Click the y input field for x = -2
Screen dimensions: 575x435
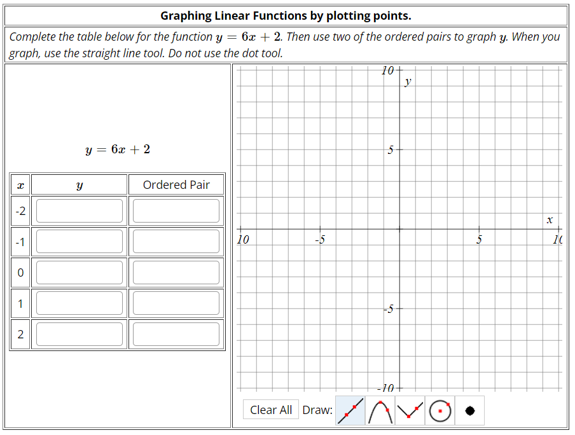click(78, 211)
